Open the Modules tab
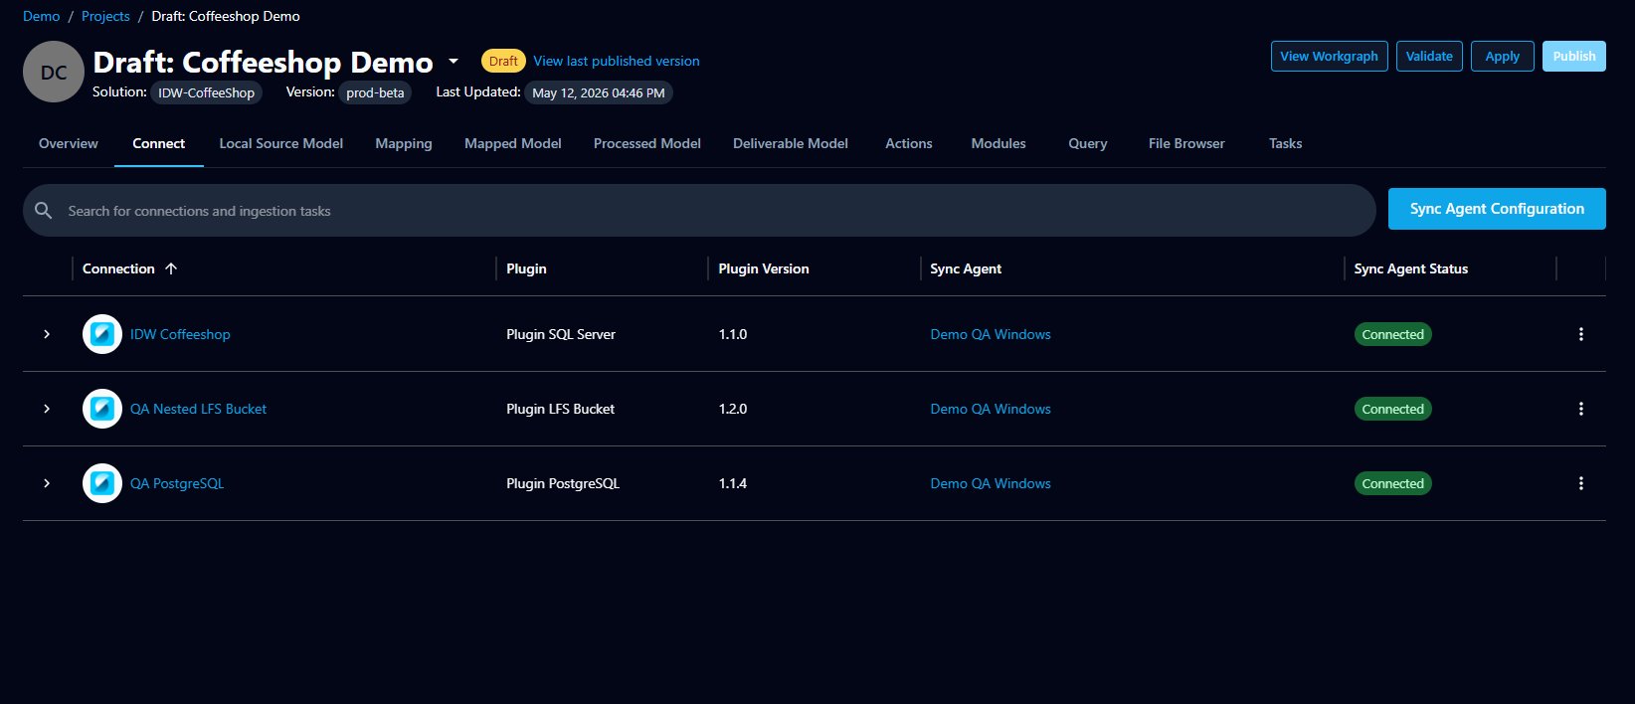The height and width of the screenshot is (704, 1635). (999, 143)
